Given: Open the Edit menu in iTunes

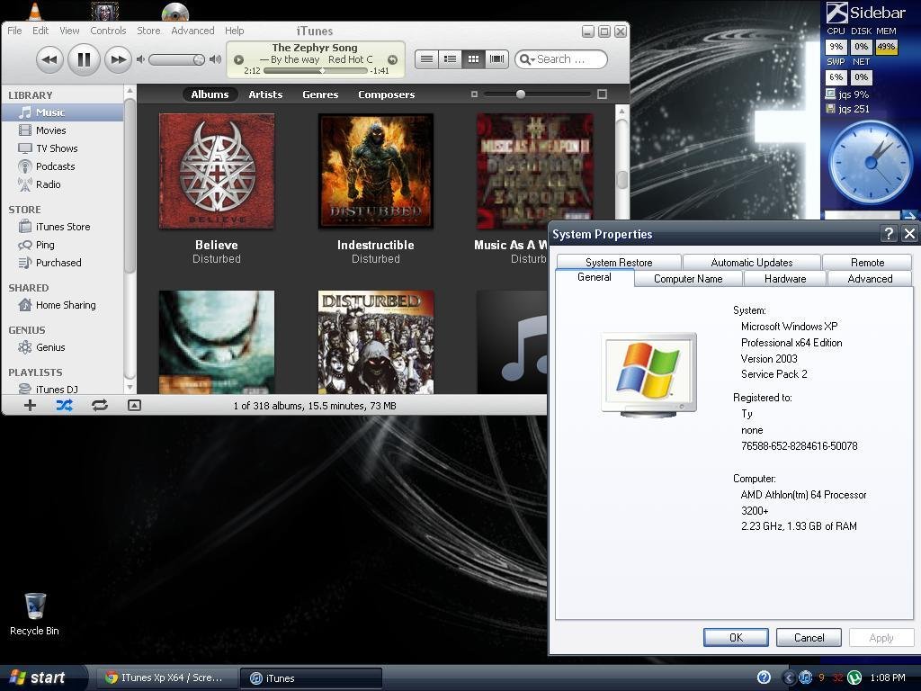Looking at the screenshot, I should tap(40, 31).
